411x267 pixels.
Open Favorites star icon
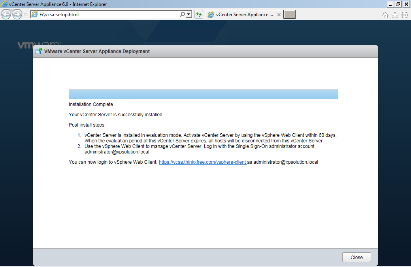(x=395, y=15)
